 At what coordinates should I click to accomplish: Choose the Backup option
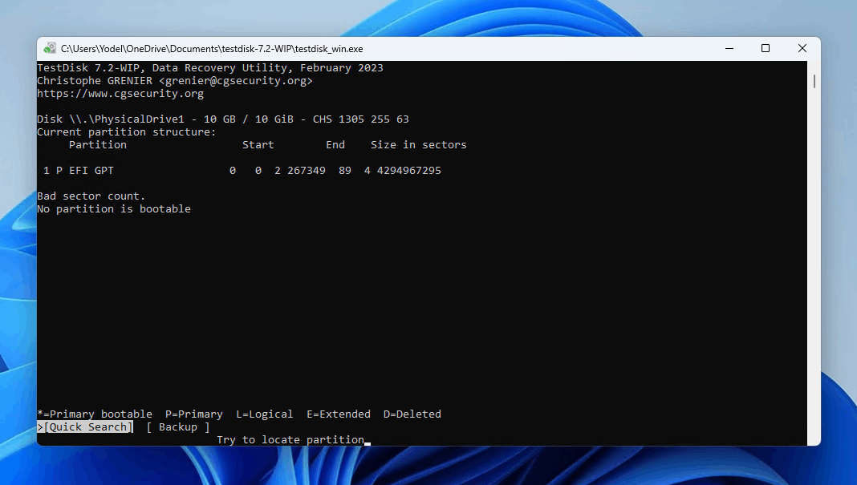click(178, 427)
